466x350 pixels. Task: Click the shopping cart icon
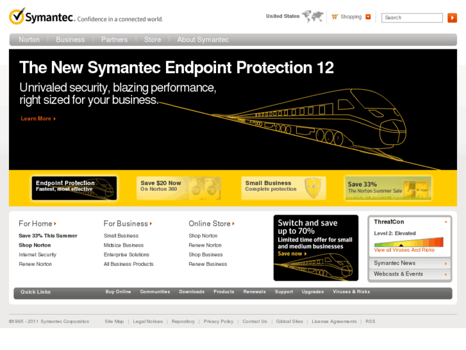335,17
